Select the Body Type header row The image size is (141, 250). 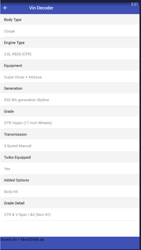[70, 20]
